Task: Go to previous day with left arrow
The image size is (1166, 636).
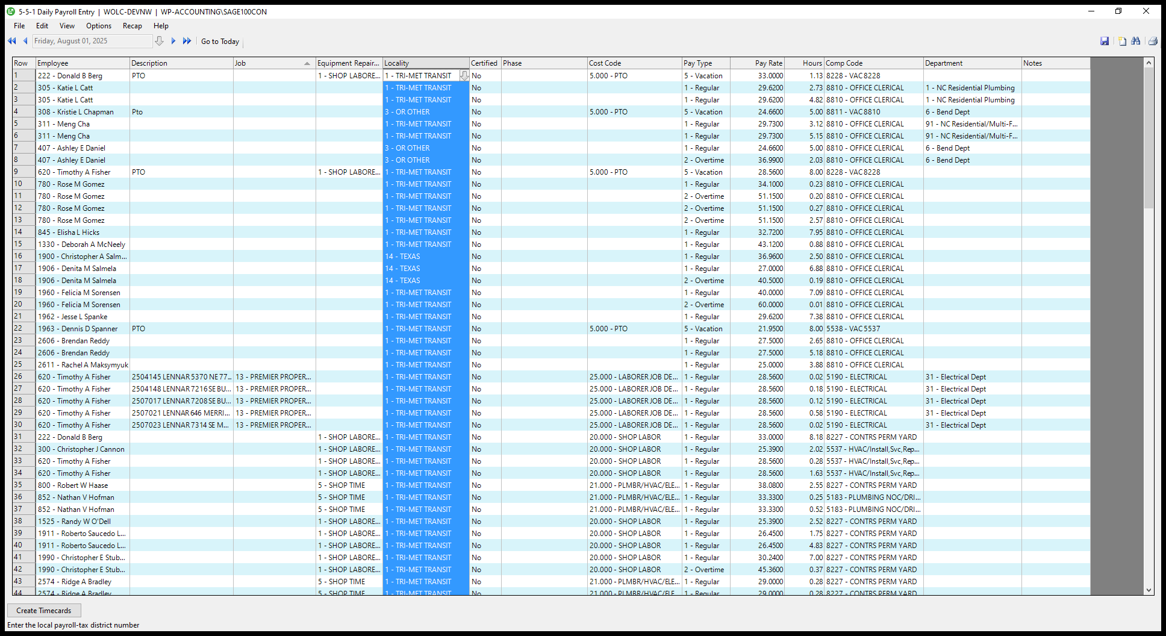Action: (x=25, y=41)
